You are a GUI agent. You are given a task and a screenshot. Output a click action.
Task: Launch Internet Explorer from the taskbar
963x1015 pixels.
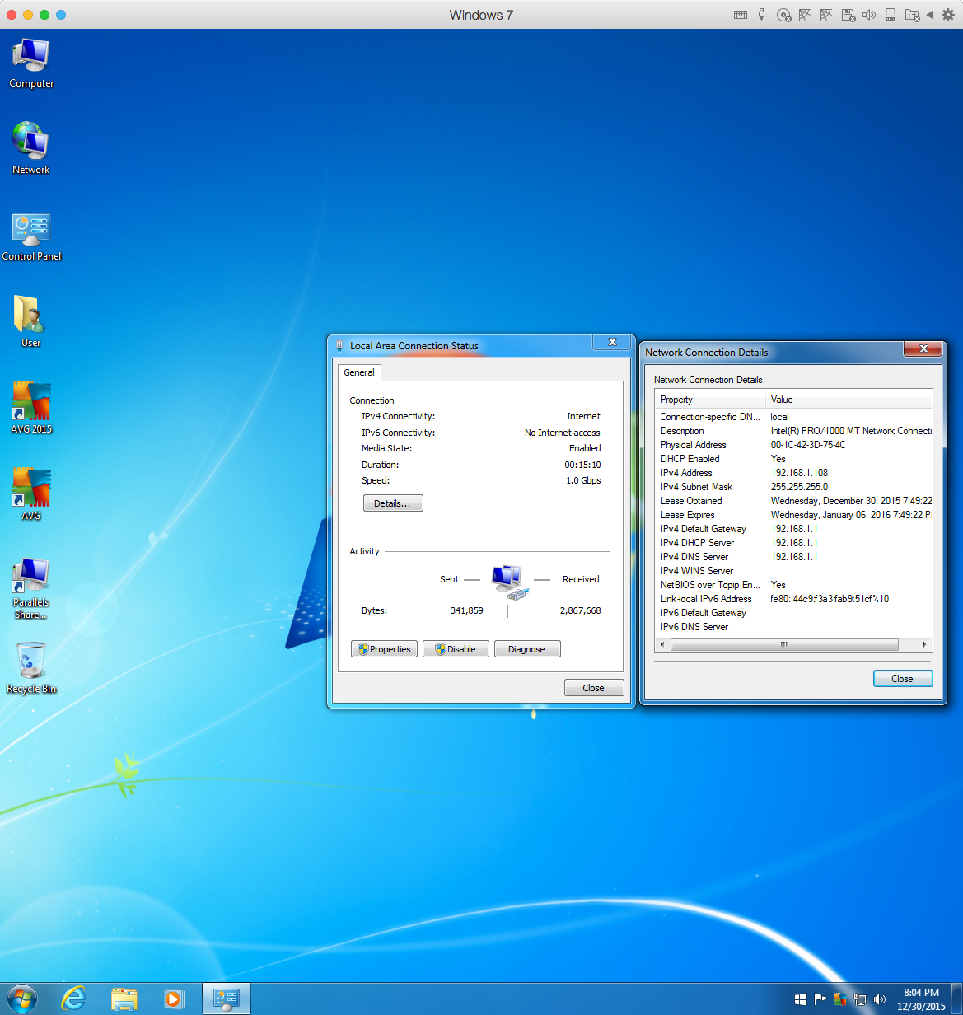click(x=73, y=999)
